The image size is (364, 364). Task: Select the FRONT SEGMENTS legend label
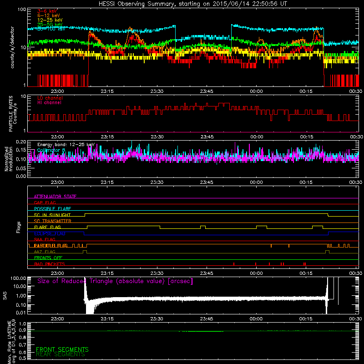click(x=62, y=349)
